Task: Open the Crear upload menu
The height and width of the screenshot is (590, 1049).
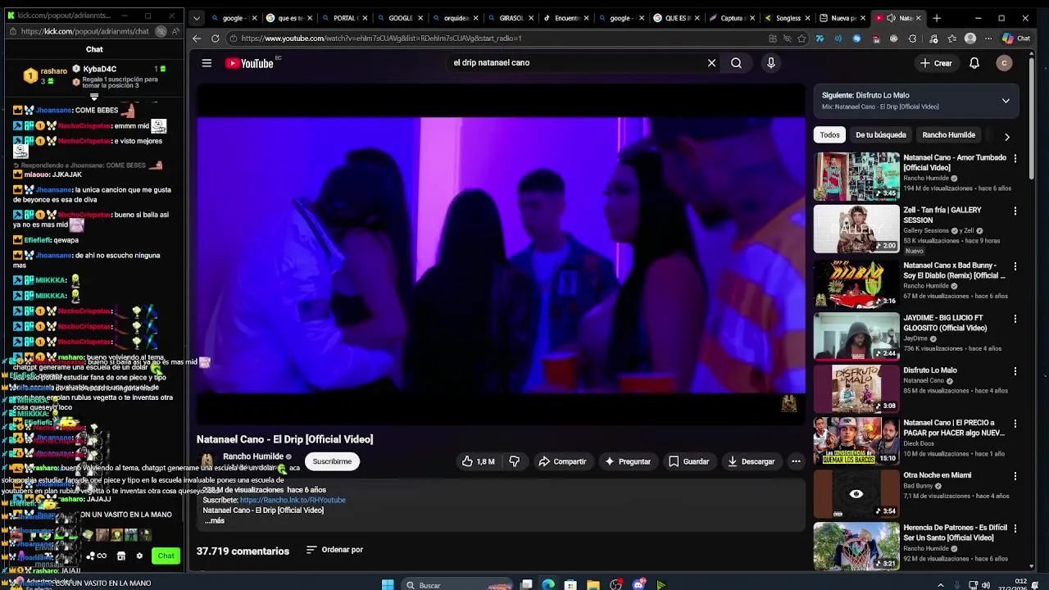Action: [935, 63]
